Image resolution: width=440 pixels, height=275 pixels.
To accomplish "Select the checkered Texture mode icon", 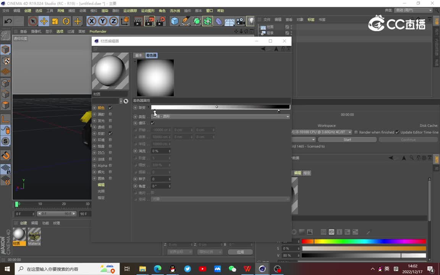I will [x=6, y=61].
